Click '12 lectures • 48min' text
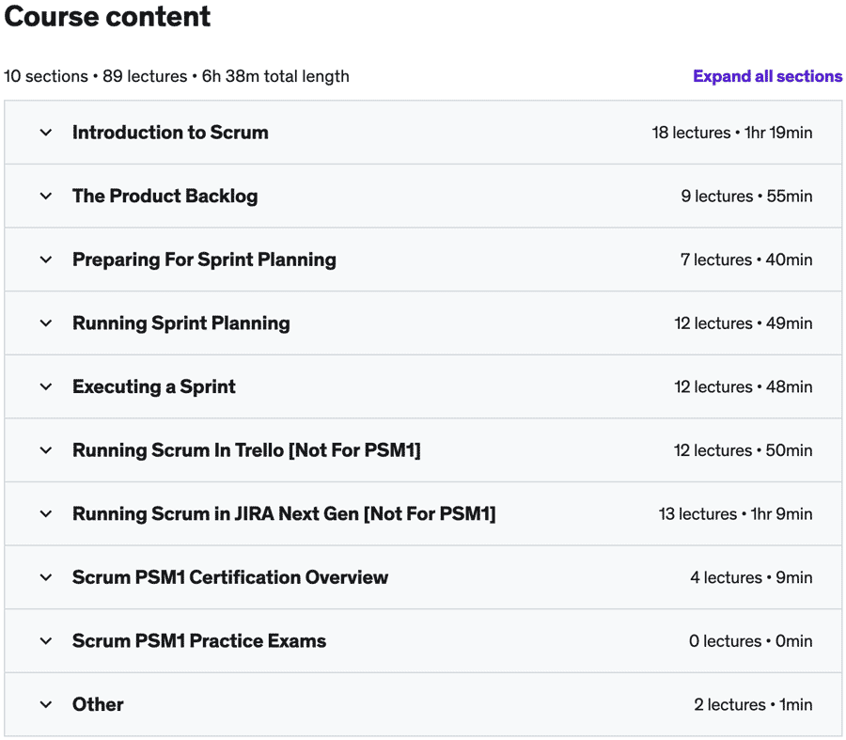The image size is (846, 740). 744,386
